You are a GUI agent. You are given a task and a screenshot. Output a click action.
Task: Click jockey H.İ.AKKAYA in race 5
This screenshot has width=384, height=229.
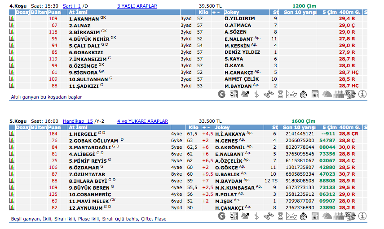(230, 134)
